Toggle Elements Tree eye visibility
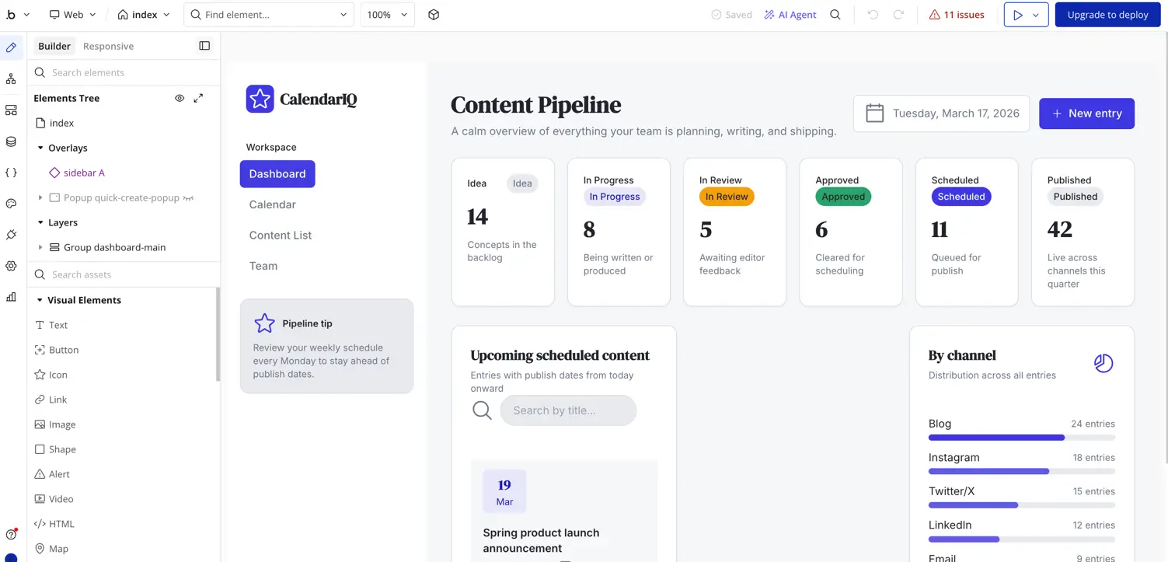This screenshot has width=1168, height=562. pyautogui.click(x=180, y=98)
